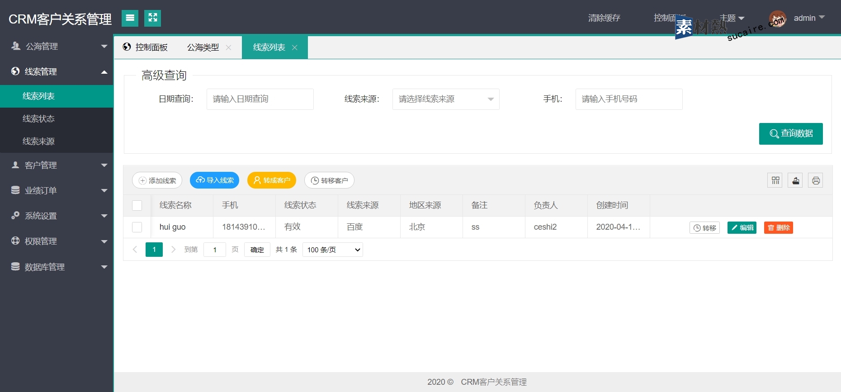Click the 添加线索 button
The height and width of the screenshot is (392, 841).
click(x=157, y=180)
